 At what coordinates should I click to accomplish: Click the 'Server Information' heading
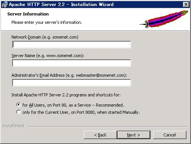pyautogui.click(x=28, y=14)
